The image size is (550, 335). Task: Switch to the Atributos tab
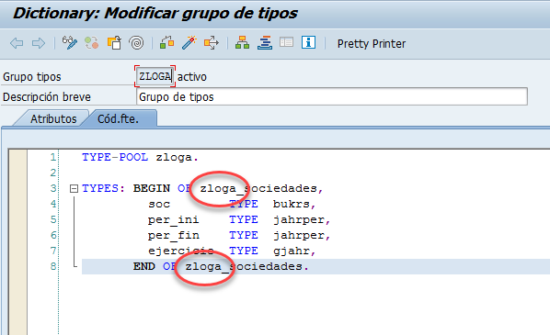pos(53,118)
